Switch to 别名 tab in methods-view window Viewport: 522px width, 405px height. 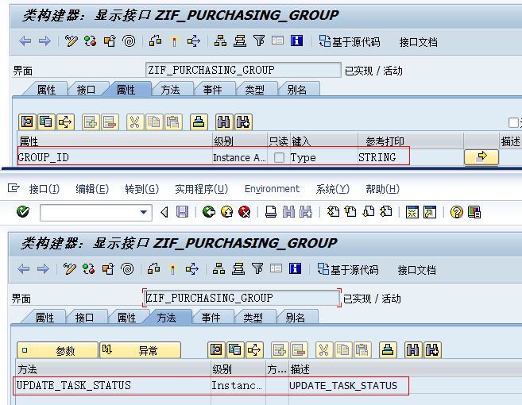click(296, 318)
